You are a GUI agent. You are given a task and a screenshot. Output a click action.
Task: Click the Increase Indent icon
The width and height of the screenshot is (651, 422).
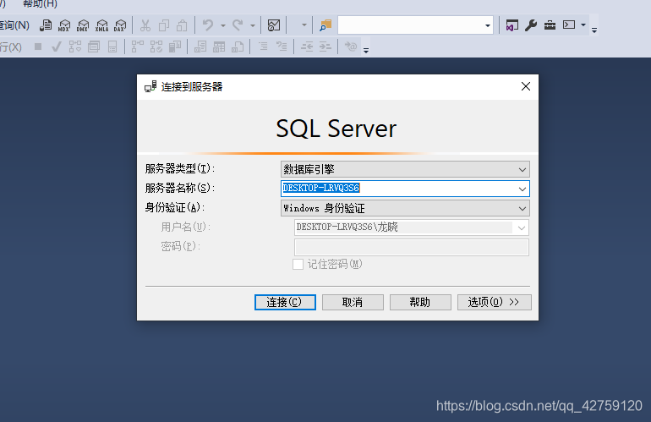[x=325, y=47]
